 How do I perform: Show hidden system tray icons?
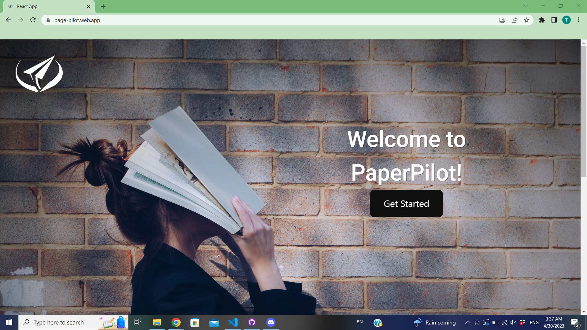tap(467, 322)
